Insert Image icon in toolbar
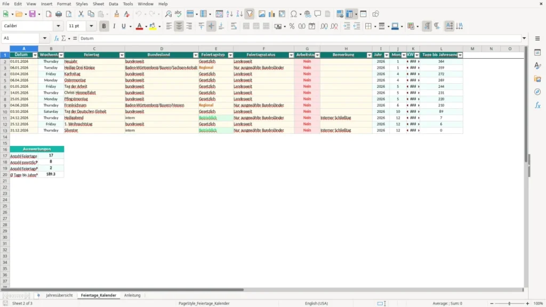 262,14
